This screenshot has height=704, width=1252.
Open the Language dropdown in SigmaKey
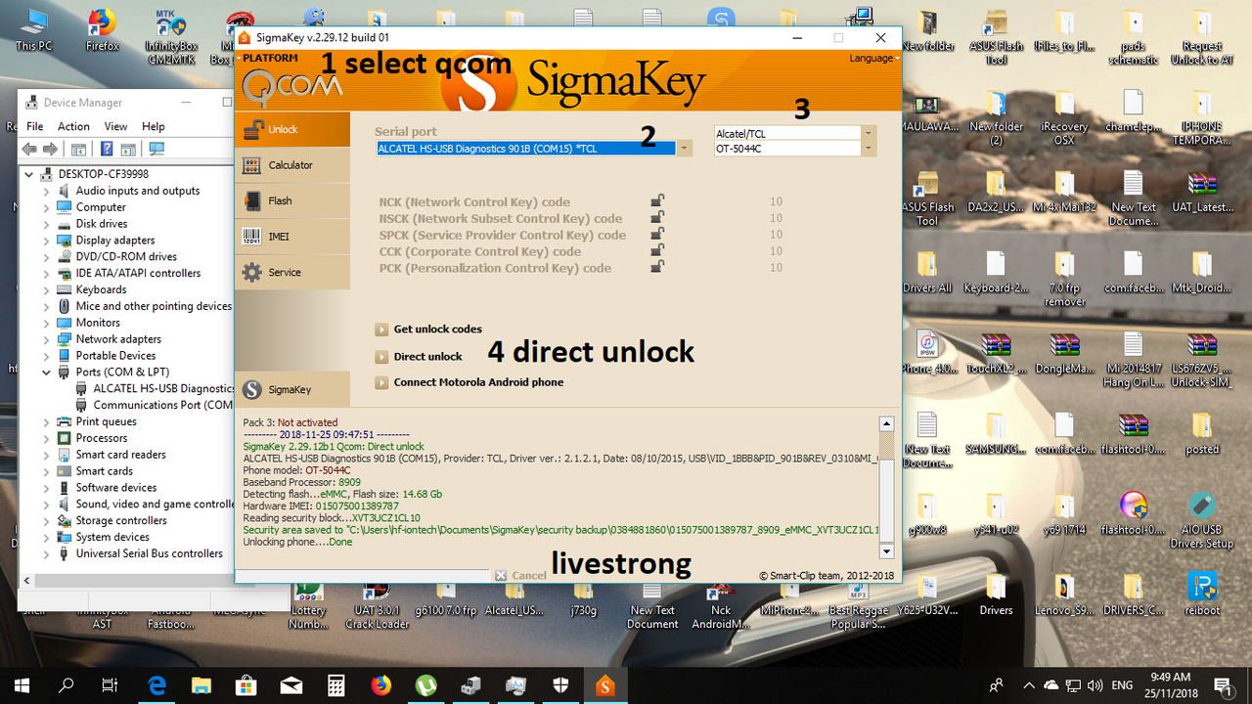873,58
